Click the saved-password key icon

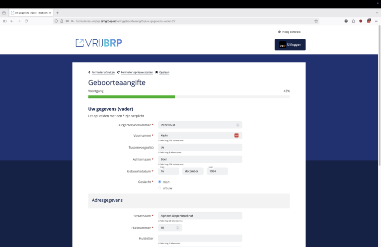point(73,21)
